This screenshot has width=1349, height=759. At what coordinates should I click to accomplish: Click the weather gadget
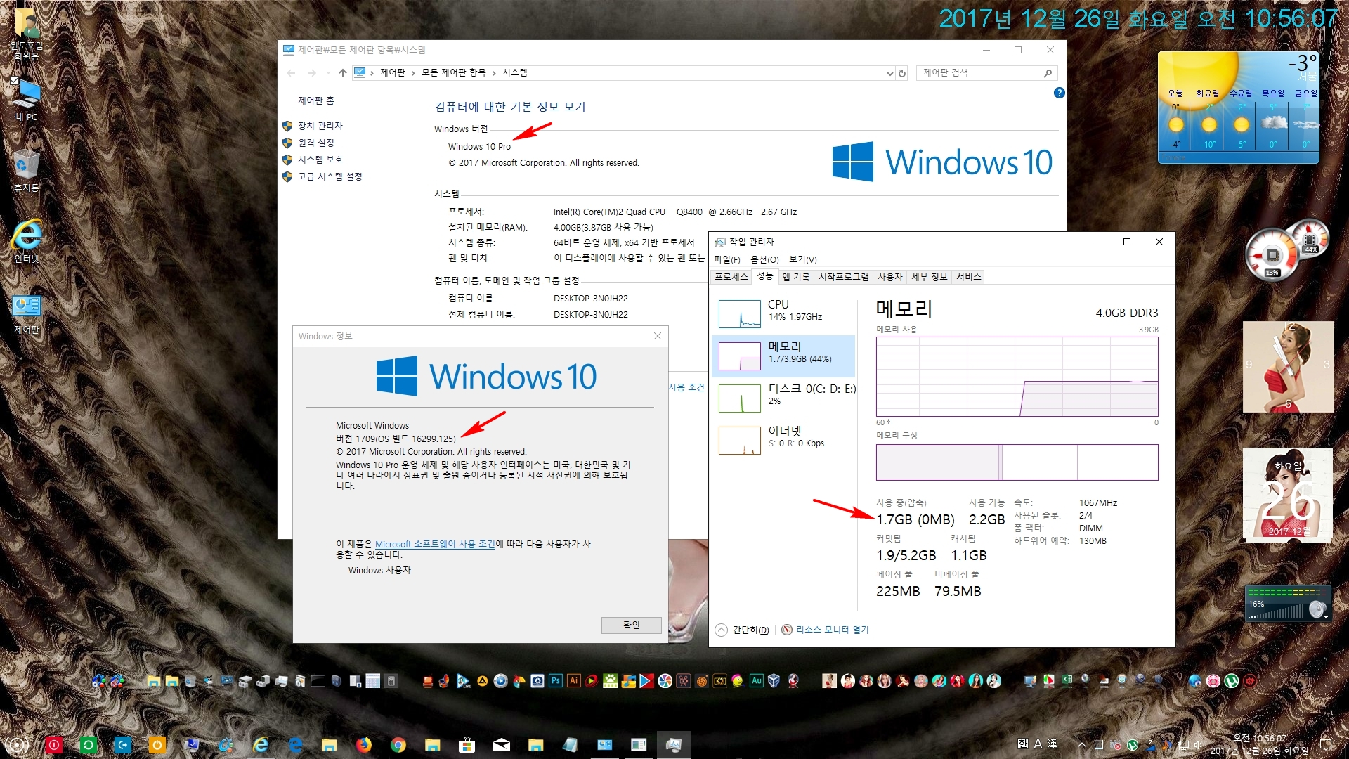1239,107
